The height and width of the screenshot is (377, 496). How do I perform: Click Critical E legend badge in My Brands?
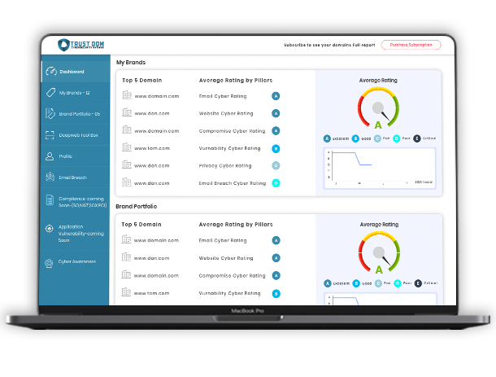coord(417,138)
